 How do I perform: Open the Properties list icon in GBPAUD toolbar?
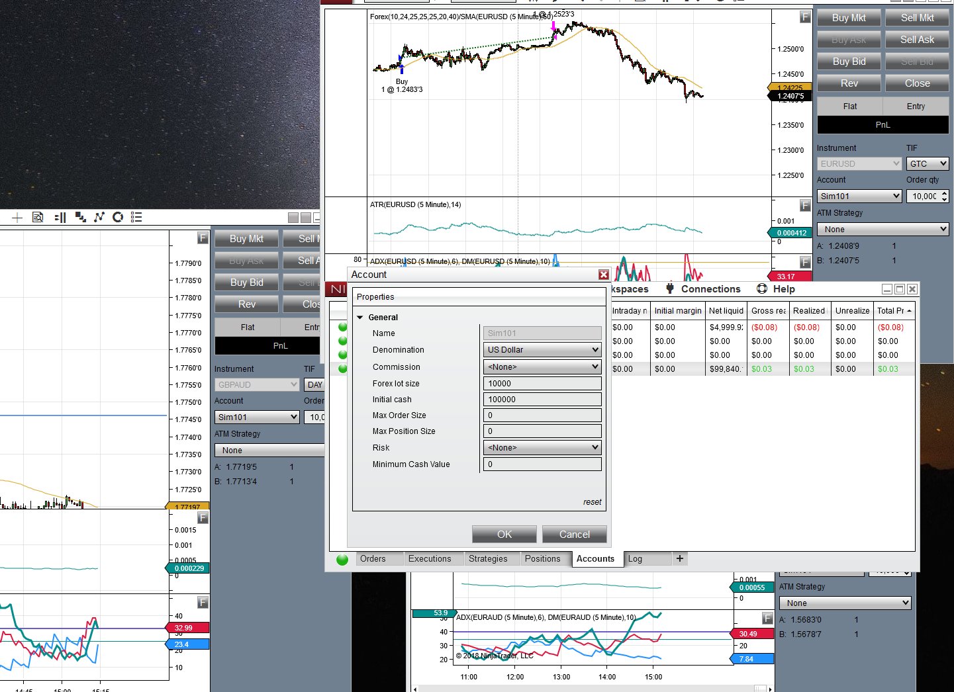(136, 218)
